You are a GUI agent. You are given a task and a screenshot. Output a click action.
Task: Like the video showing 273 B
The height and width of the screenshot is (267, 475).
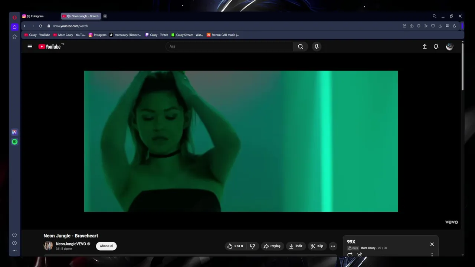point(235,246)
